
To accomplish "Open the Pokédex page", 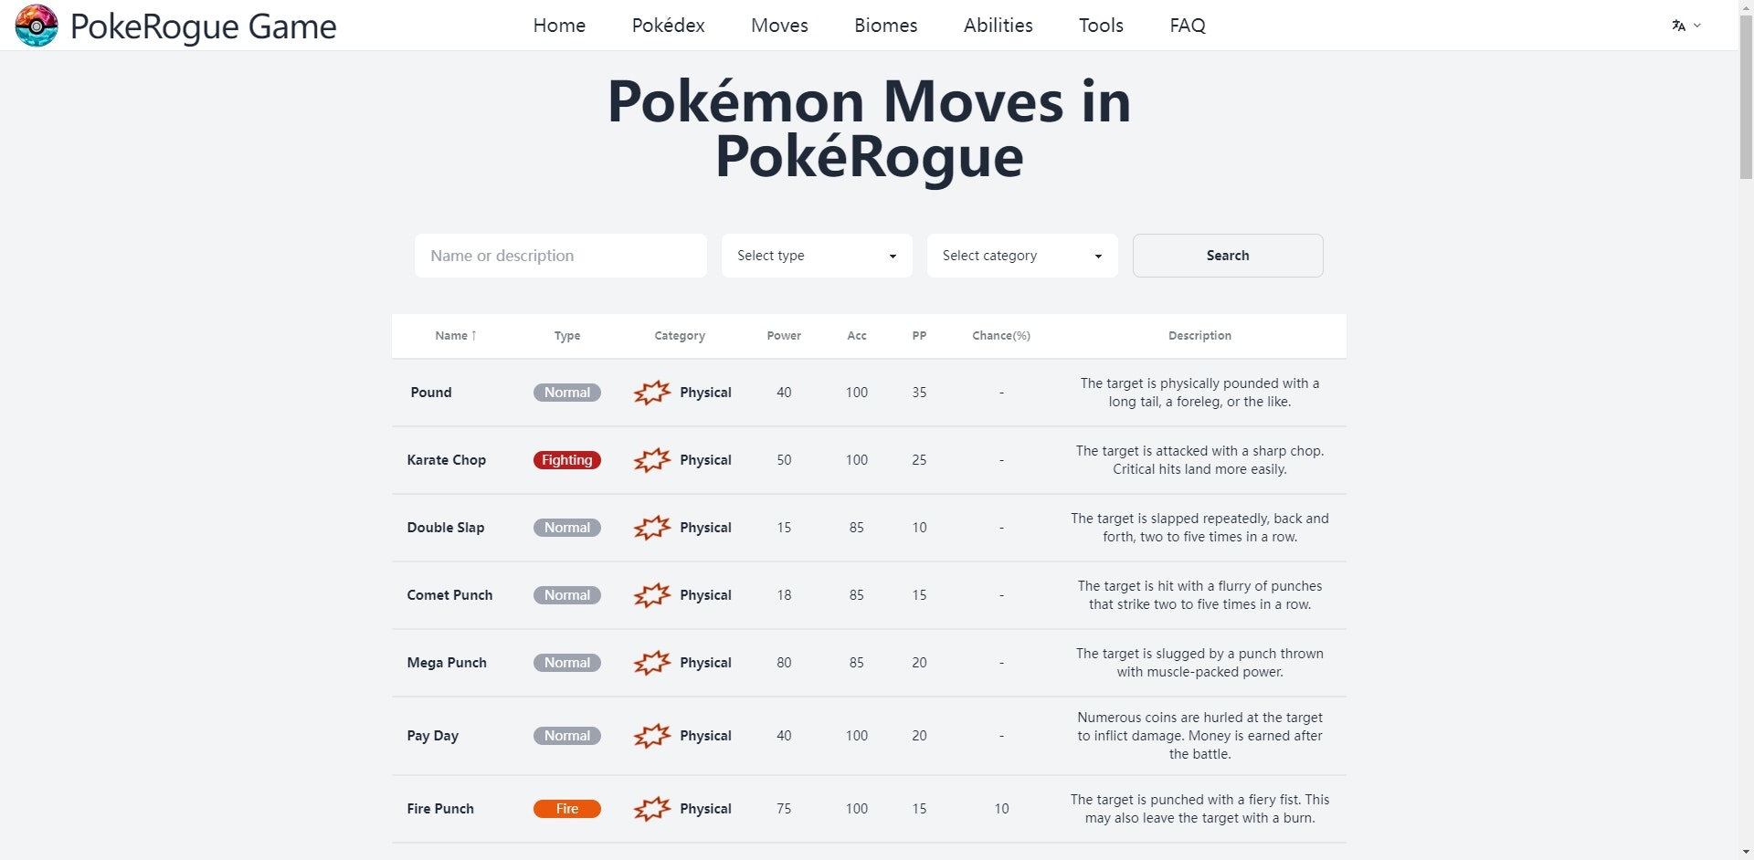I will click(x=669, y=26).
